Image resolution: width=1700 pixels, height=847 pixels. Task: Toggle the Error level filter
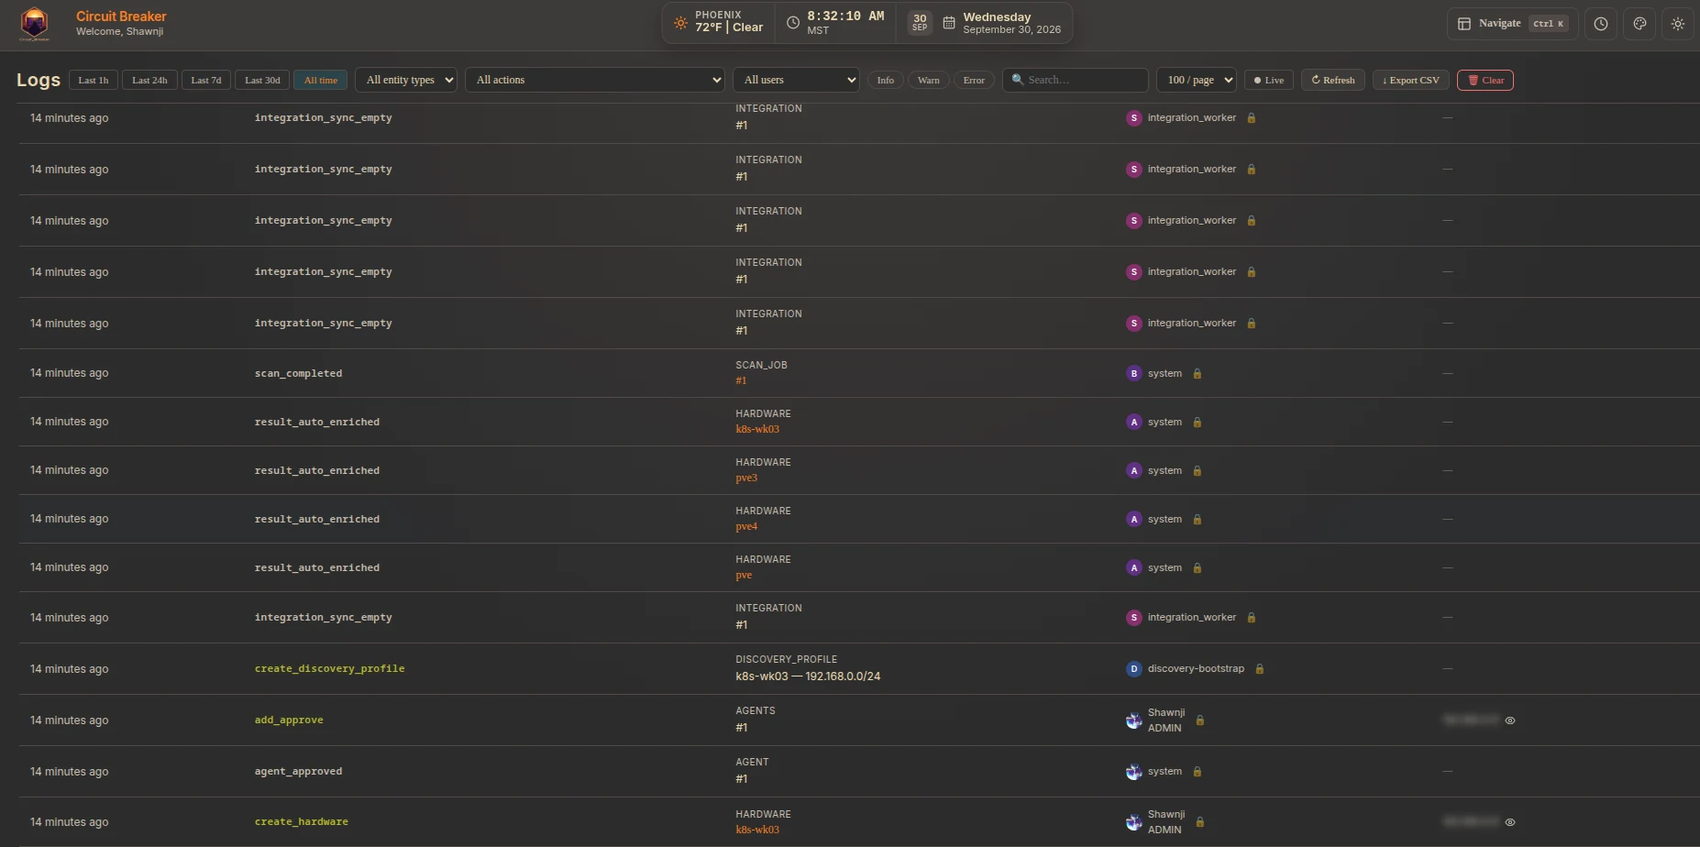click(x=974, y=80)
